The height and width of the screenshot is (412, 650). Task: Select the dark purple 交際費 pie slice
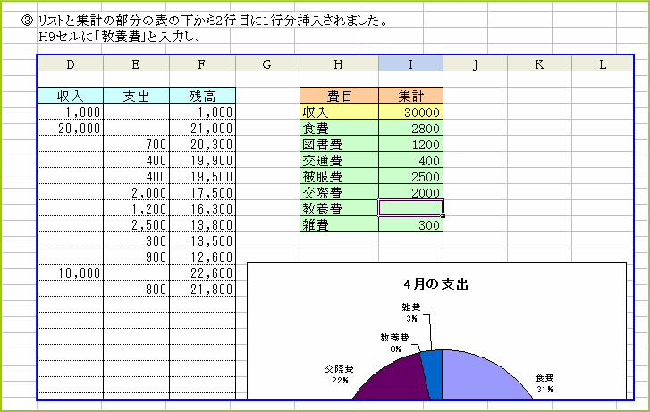pos(396,379)
